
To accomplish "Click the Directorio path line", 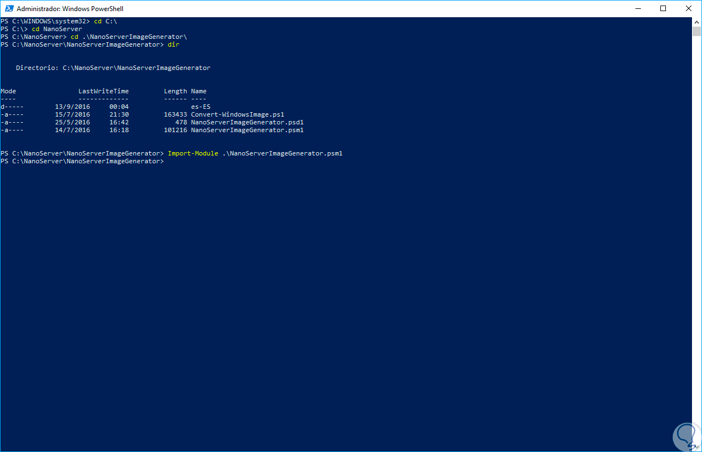I will point(113,68).
